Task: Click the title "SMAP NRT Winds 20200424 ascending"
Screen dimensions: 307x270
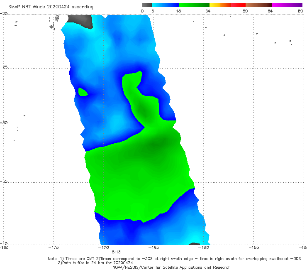Action: click(x=51, y=7)
